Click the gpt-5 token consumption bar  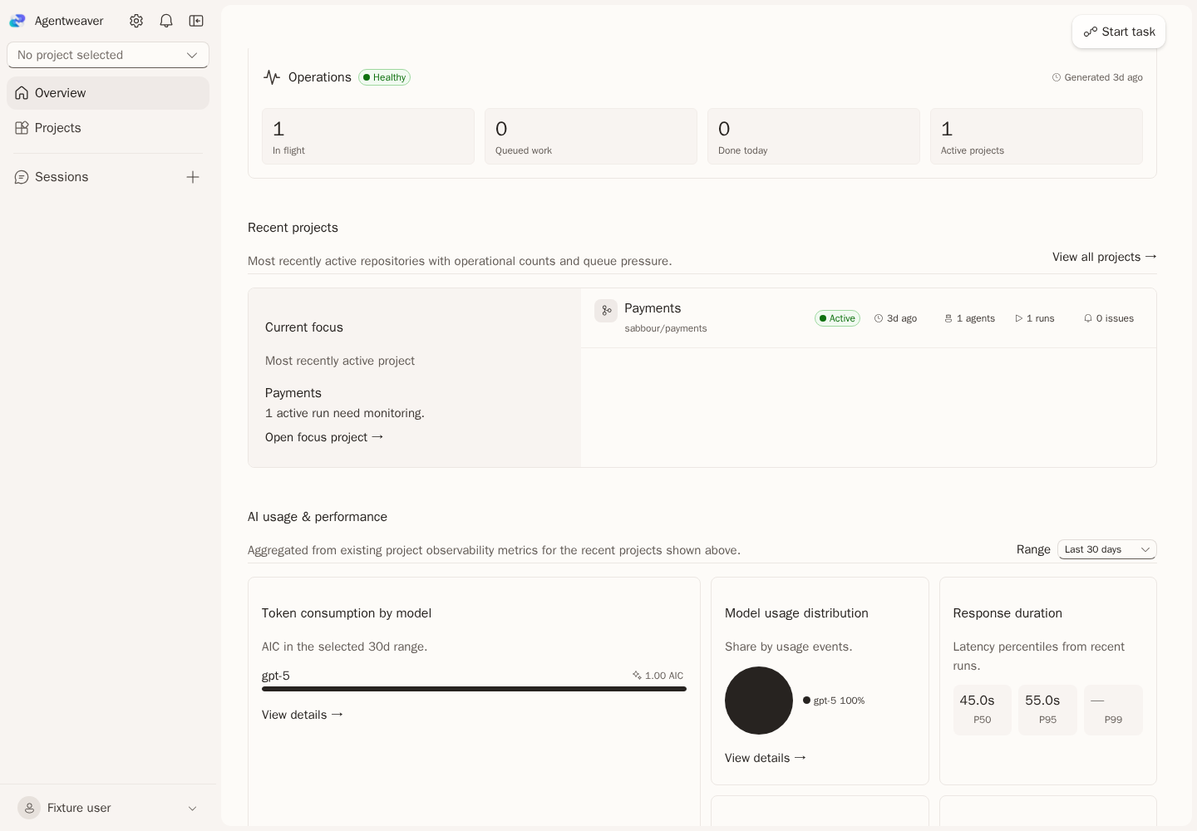click(474, 689)
